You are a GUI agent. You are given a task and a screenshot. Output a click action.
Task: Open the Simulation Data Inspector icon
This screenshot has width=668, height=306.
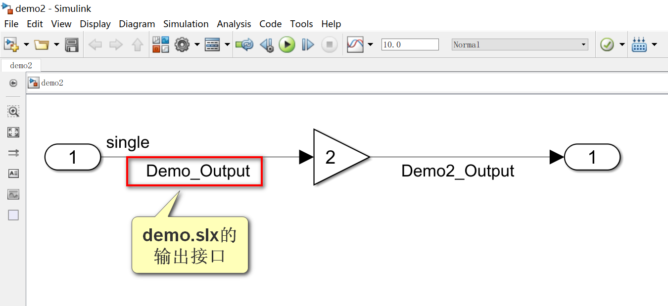pos(355,44)
